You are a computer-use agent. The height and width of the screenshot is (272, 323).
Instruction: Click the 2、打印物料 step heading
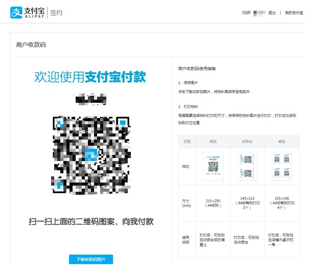188,107
